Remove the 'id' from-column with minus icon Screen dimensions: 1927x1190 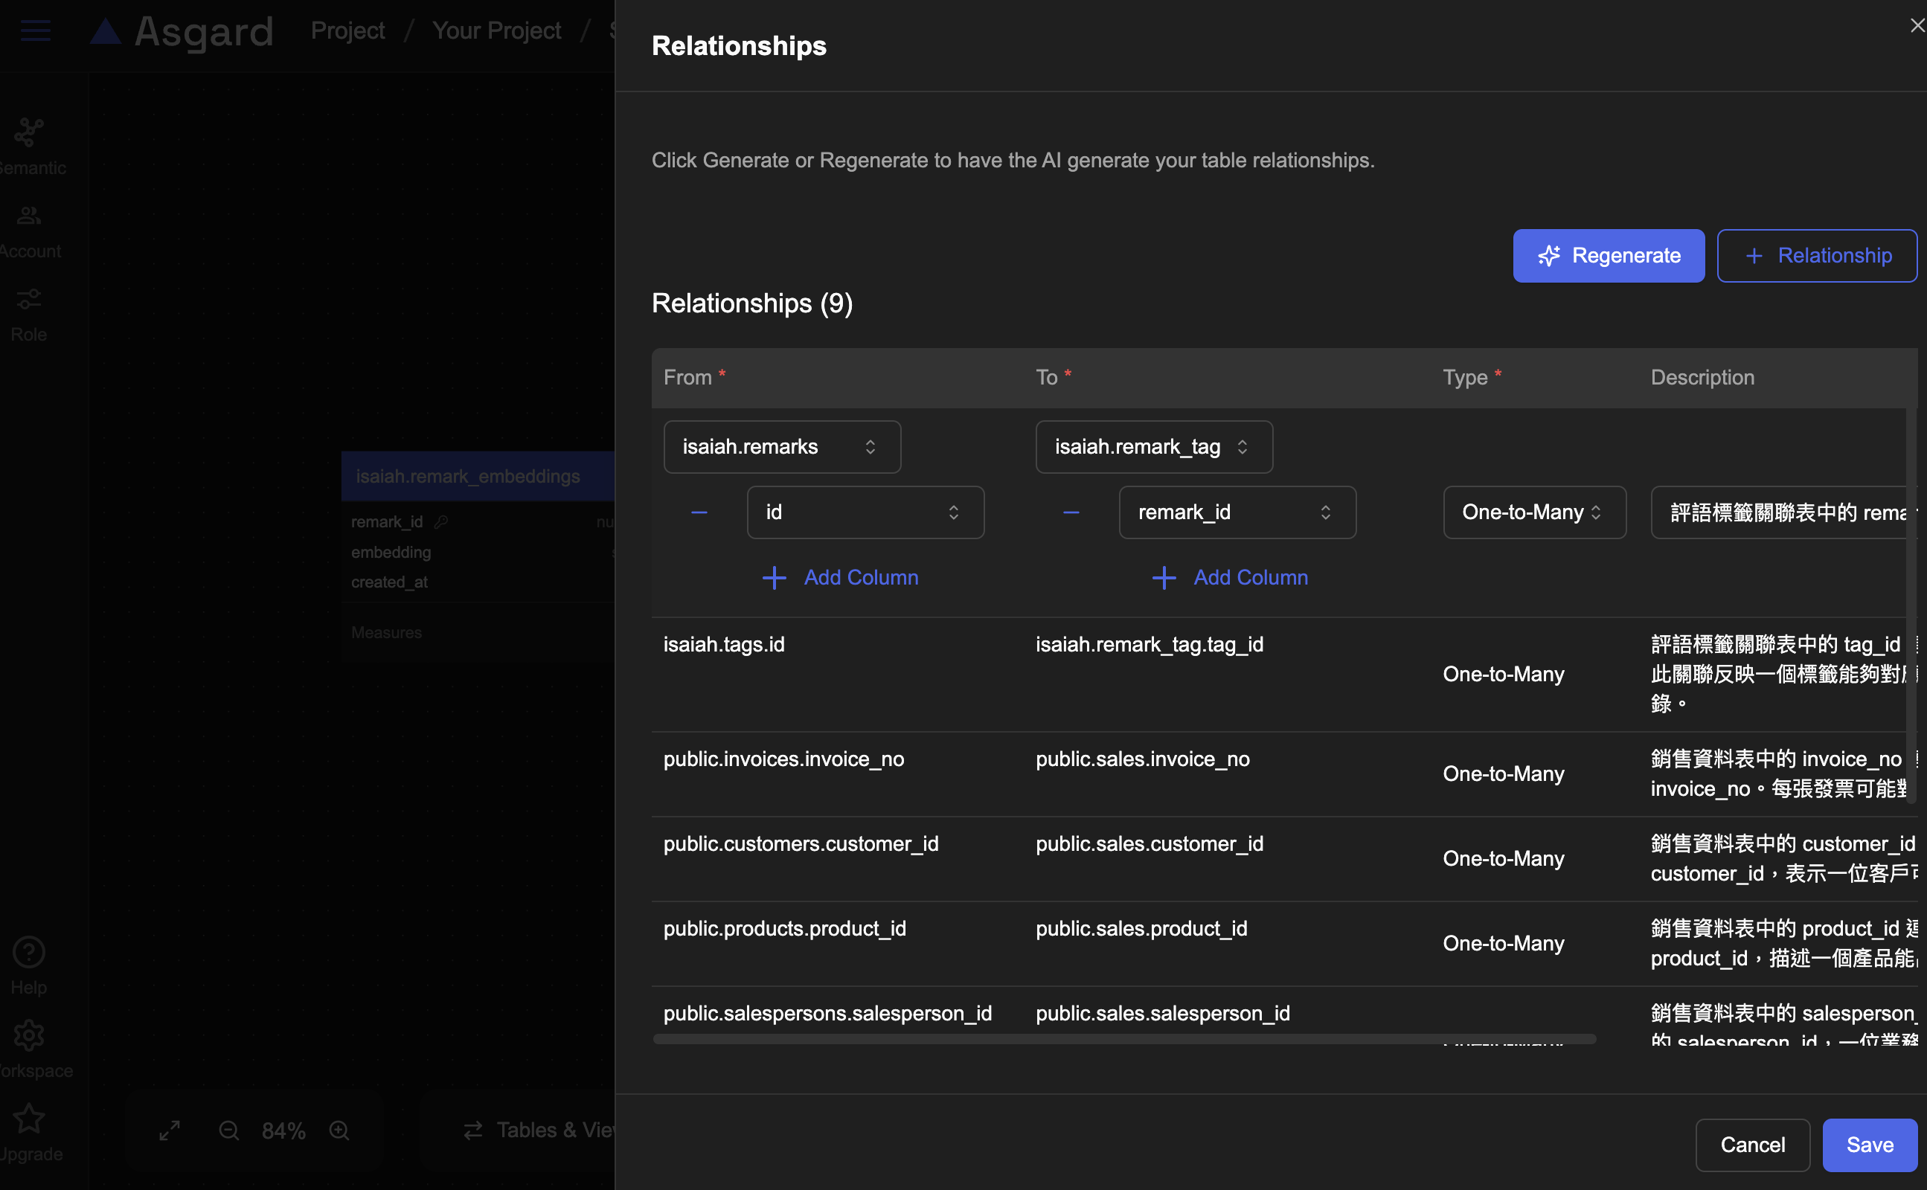pyautogui.click(x=699, y=512)
